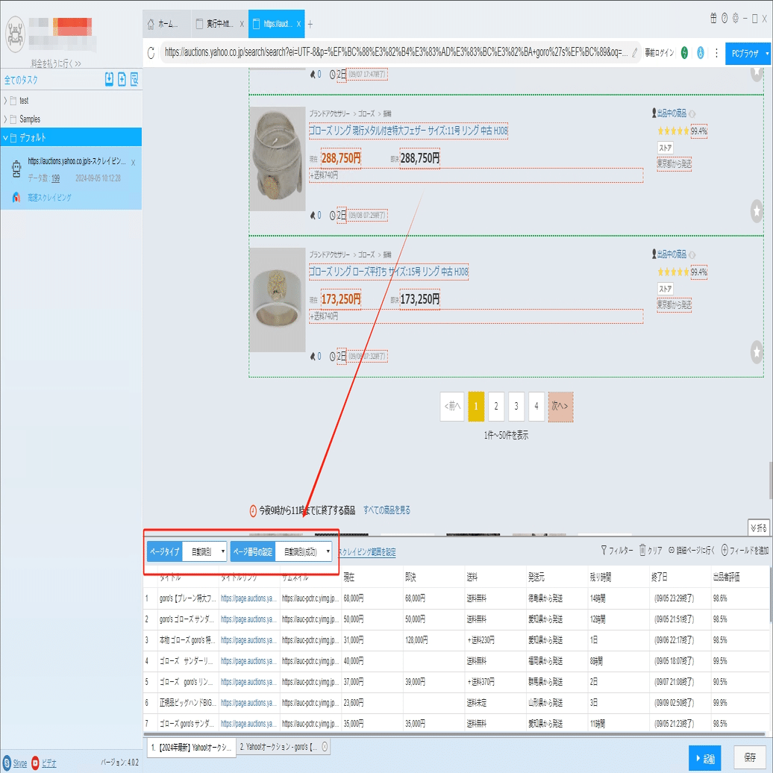773x773 pixels.
Task: Click the import task icon in sidebar
Action: click(109, 79)
